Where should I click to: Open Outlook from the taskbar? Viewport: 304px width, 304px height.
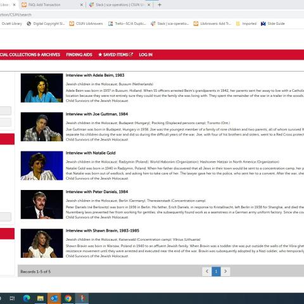point(54,298)
